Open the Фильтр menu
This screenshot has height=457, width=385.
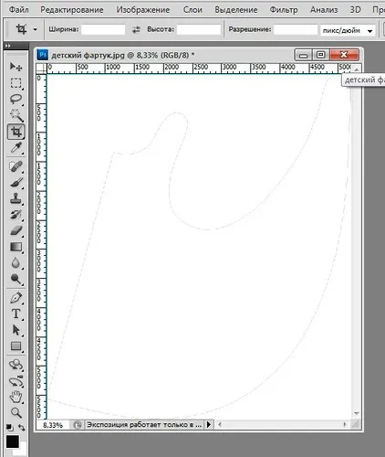tap(284, 10)
